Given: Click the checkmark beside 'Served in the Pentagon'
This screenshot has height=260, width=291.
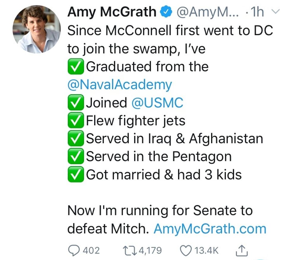Looking at the screenshot, I should 76,157.
